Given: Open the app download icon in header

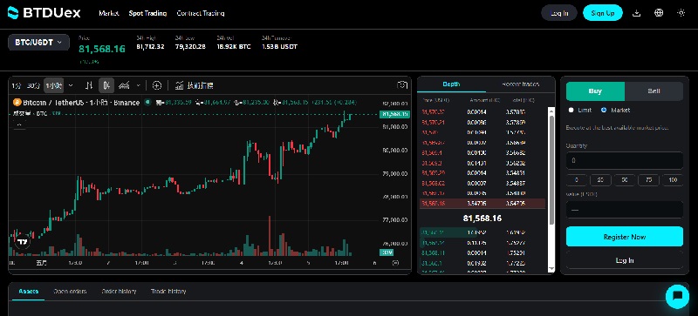Looking at the screenshot, I should tap(637, 13).
